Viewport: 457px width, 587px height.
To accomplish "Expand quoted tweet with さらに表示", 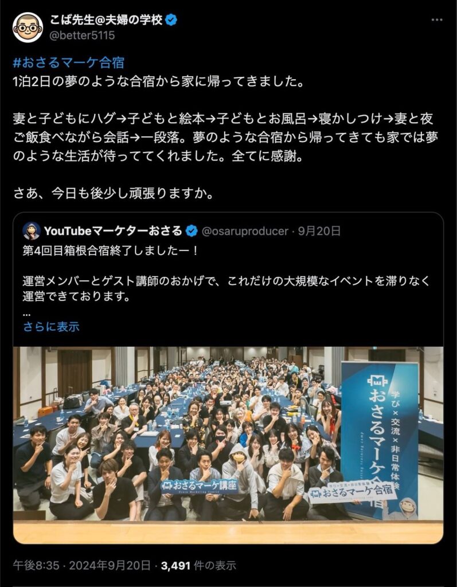I will click(51, 327).
